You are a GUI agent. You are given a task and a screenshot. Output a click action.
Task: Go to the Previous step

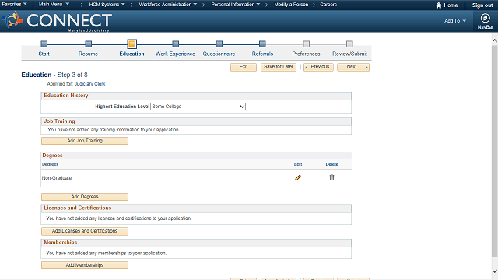318,67
